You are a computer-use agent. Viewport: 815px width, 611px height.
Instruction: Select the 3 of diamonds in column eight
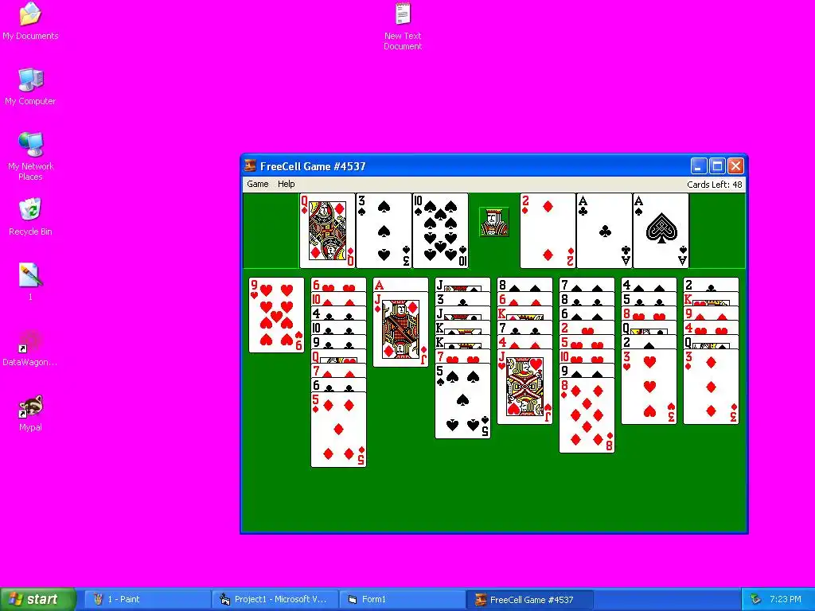[x=711, y=387]
